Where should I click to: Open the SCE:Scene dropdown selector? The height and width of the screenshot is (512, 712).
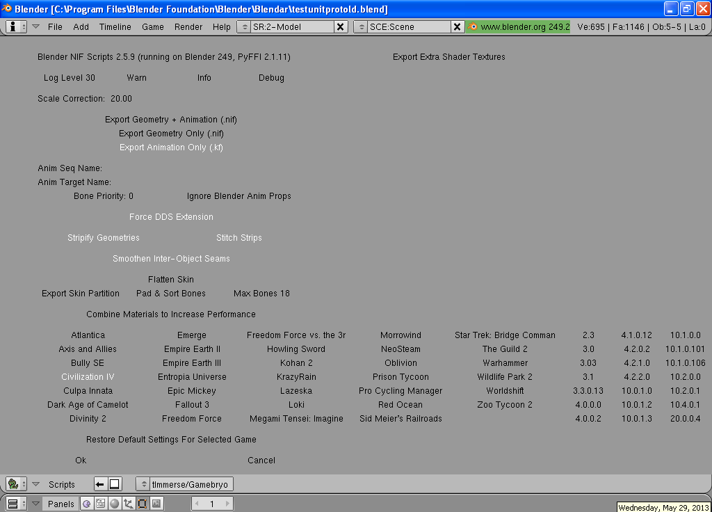click(361, 27)
